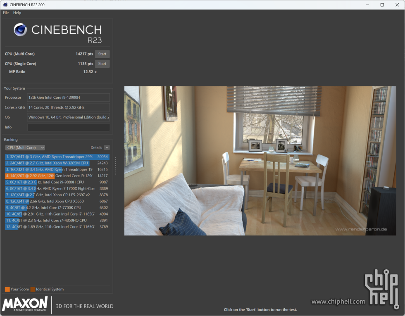Close the Cinebench window
405x316 pixels.
pyautogui.click(x=397, y=5)
